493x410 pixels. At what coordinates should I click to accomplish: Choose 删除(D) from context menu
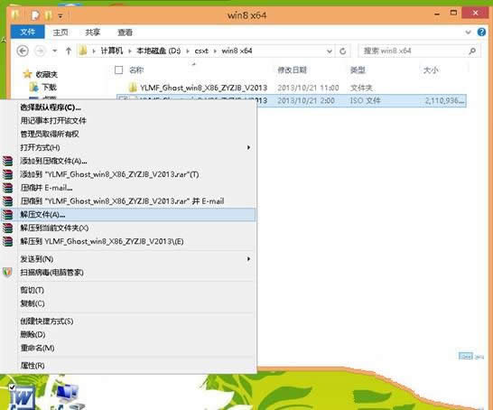click(x=33, y=334)
